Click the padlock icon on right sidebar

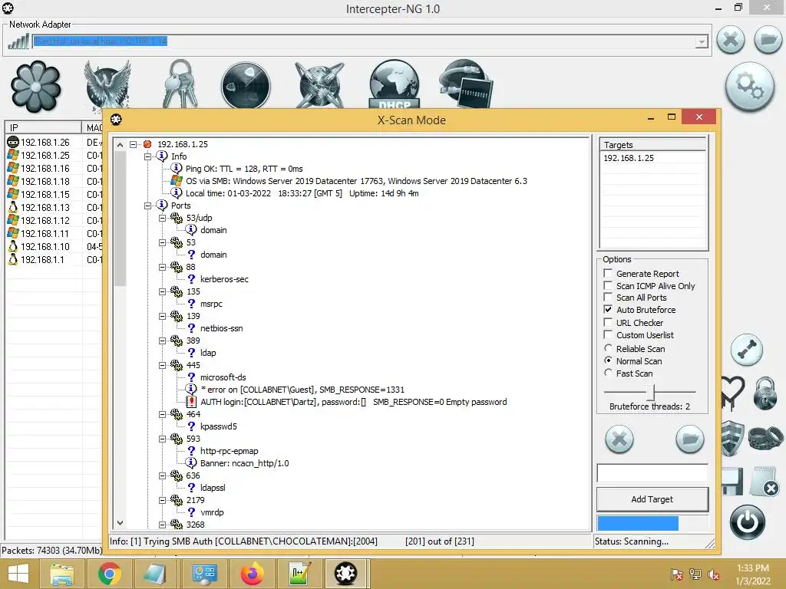(765, 393)
